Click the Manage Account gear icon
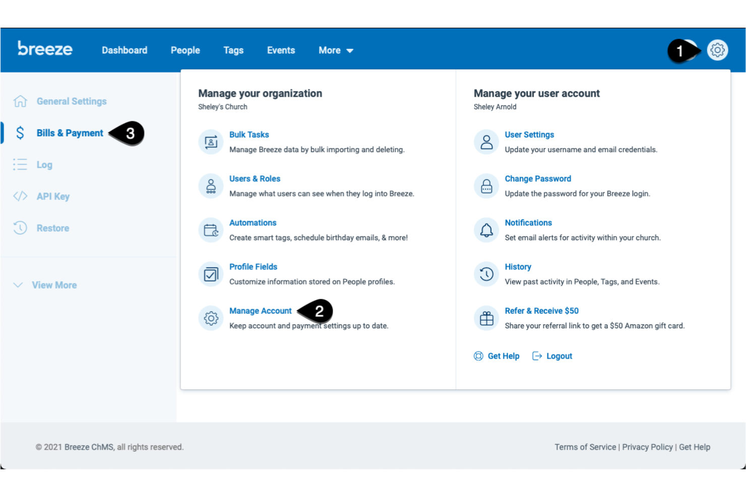Image resolution: width=746 pixels, height=497 pixels. (211, 318)
